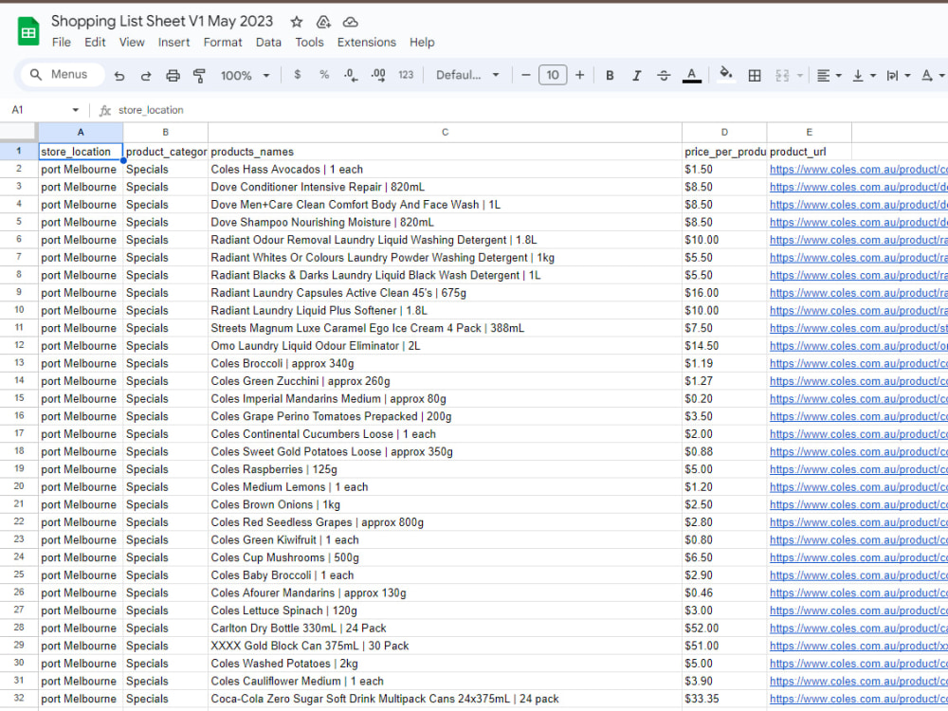Open the File menu

(x=61, y=43)
